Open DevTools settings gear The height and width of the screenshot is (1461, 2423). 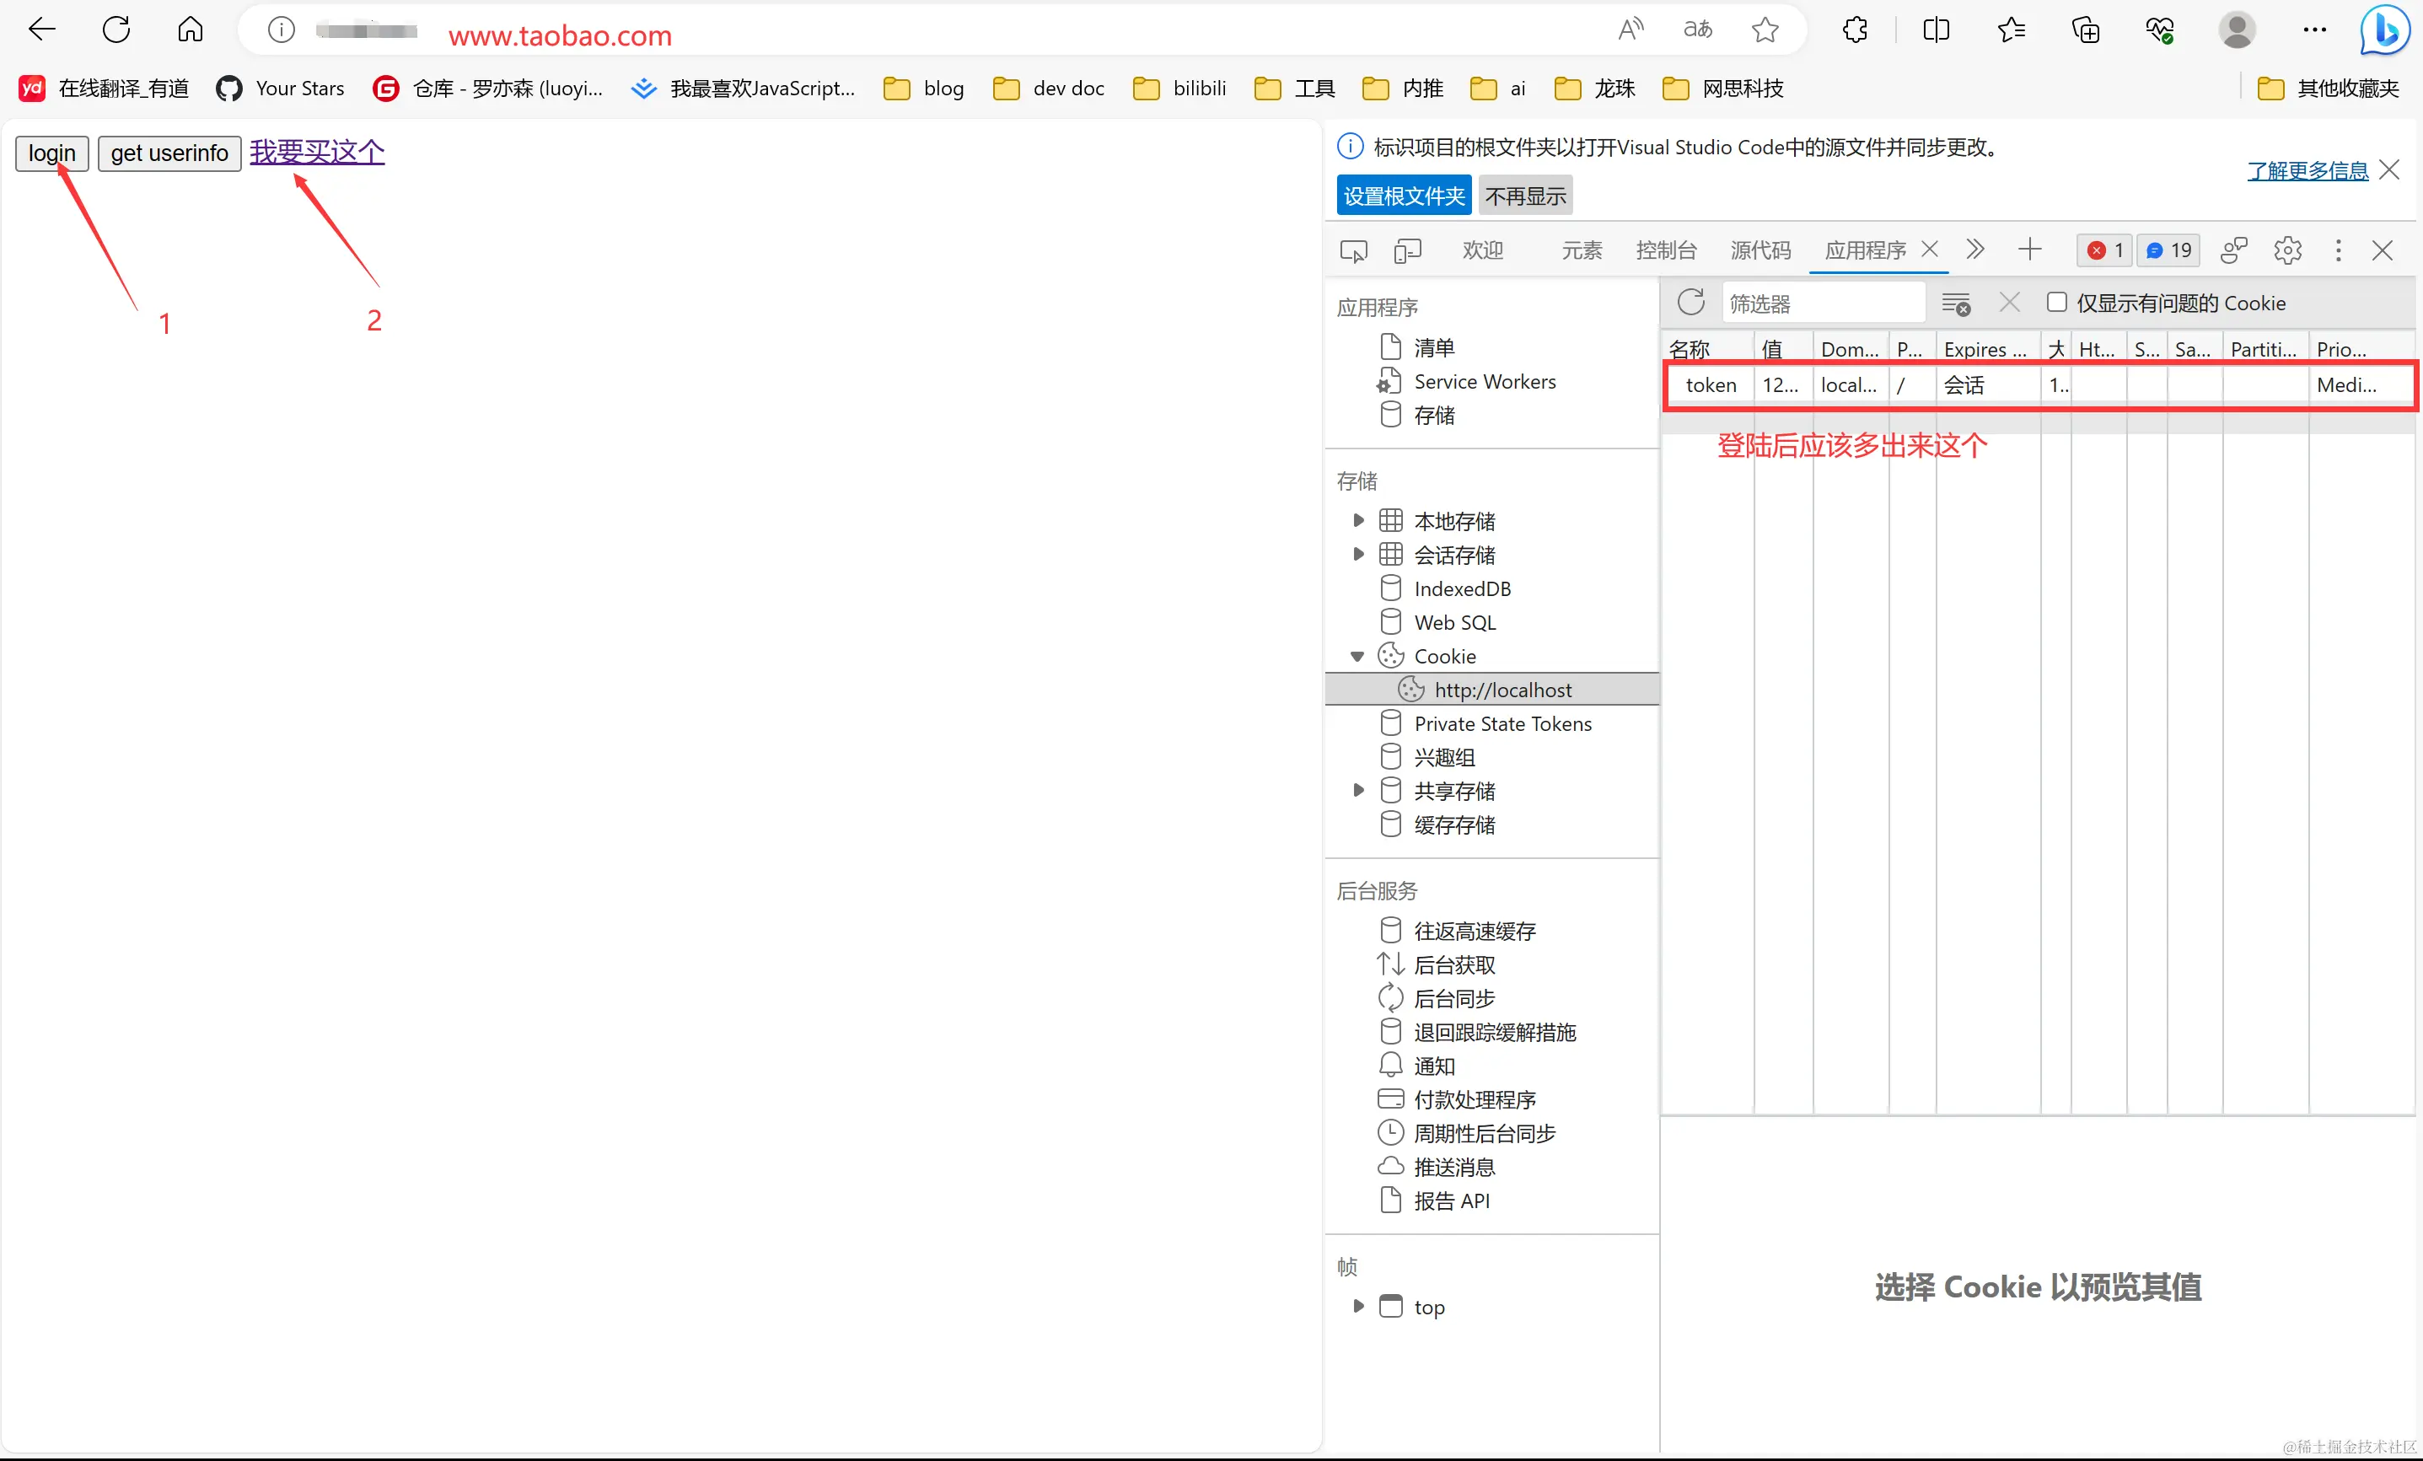[x=2287, y=250]
